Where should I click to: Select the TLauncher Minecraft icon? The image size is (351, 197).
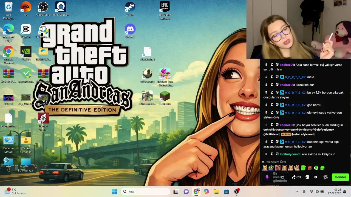[165, 98]
